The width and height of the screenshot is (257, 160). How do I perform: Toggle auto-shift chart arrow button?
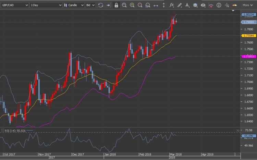[x=108, y=5]
